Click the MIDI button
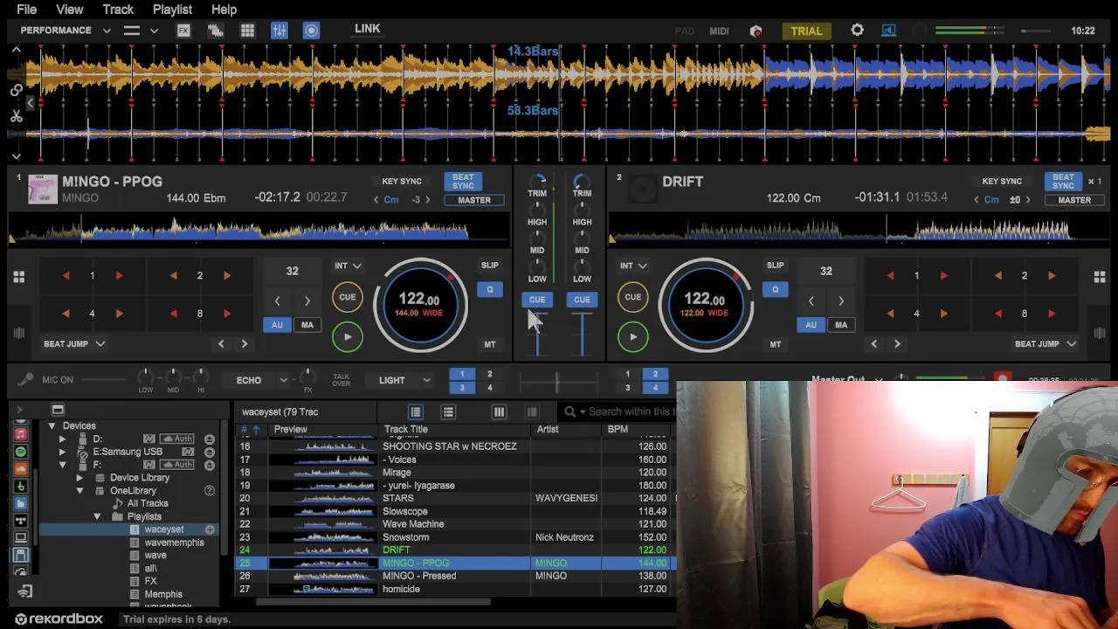 click(x=719, y=31)
